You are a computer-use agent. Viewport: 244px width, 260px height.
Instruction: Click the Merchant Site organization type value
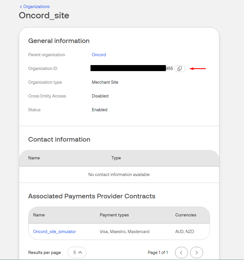(105, 82)
